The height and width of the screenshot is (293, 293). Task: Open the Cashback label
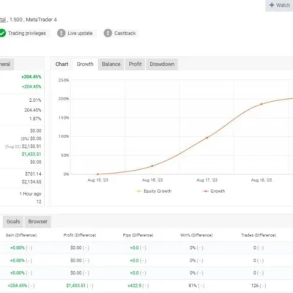[125, 33]
